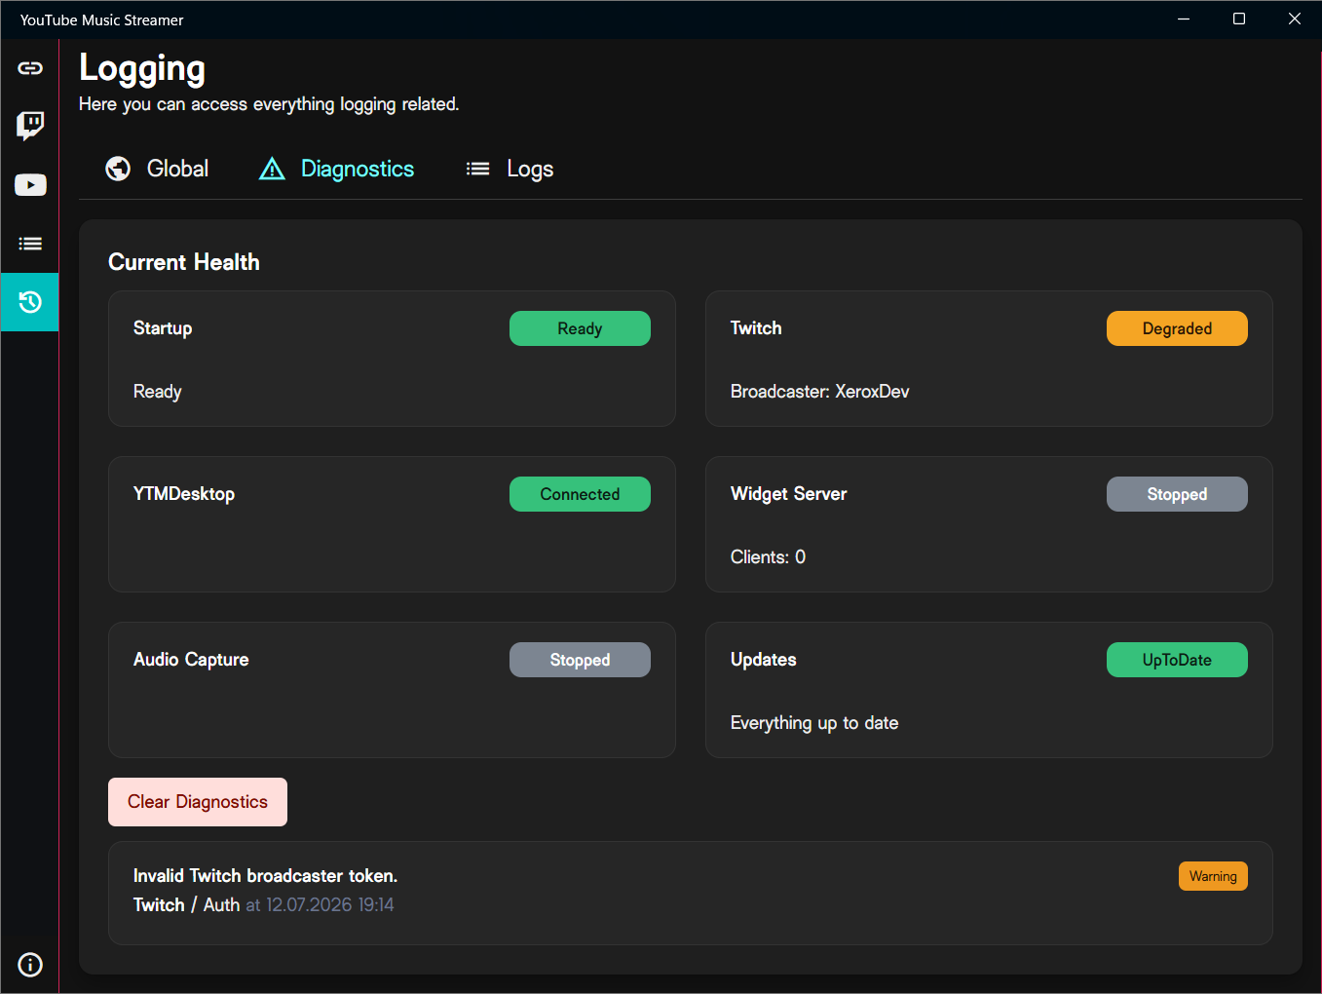This screenshot has width=1322, height=994.
Task: Click the Twitch card title
Action: [756, 328]
